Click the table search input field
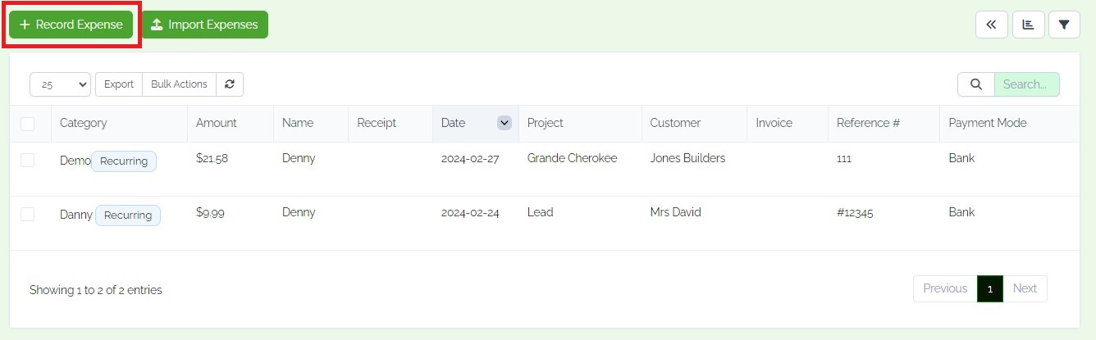This screenshot has width=1096, height=340. click(1026, 84)
